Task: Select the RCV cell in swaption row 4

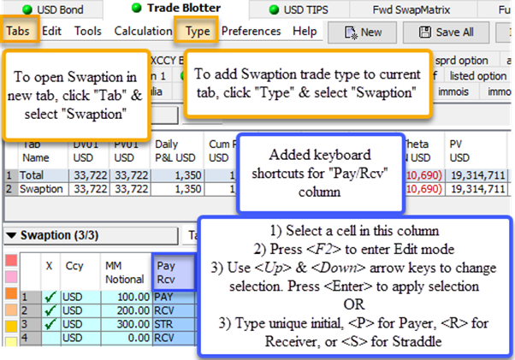Action: pyautogui.click(x=174, y=338)
